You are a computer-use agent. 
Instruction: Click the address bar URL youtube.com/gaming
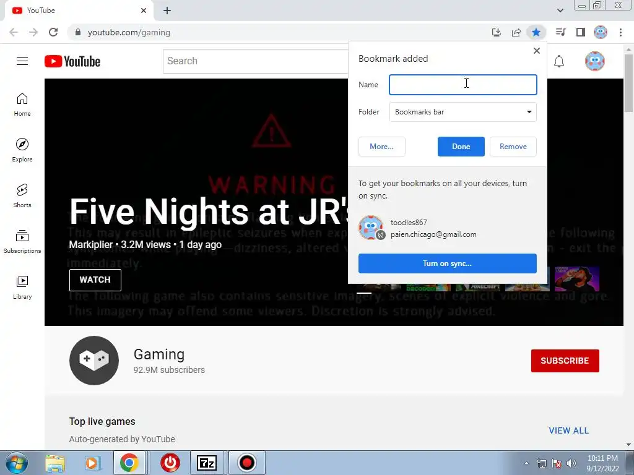[129, 32]
